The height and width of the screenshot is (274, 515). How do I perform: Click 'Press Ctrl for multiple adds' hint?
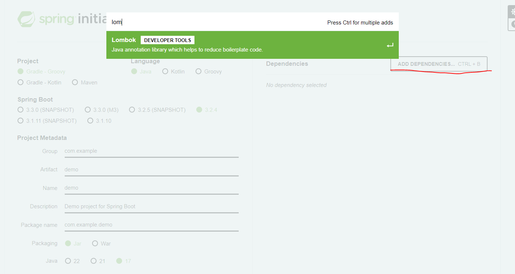pos(360,23)
